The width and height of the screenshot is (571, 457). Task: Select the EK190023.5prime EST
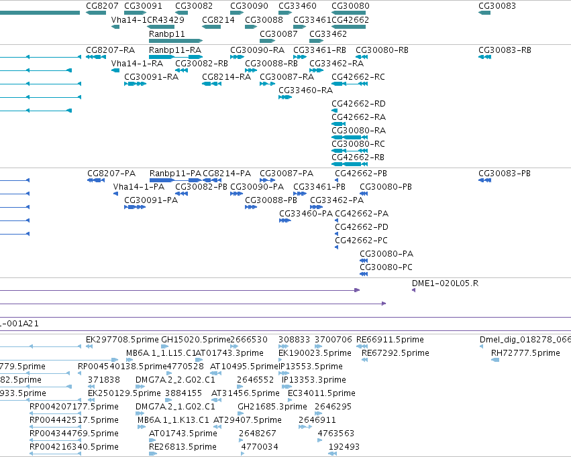click(x=281, y=360)
